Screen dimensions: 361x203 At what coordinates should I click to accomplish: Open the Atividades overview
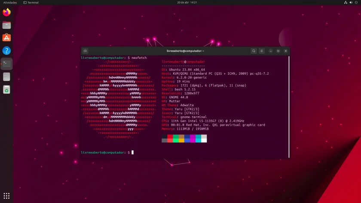(x=10, y=3)
